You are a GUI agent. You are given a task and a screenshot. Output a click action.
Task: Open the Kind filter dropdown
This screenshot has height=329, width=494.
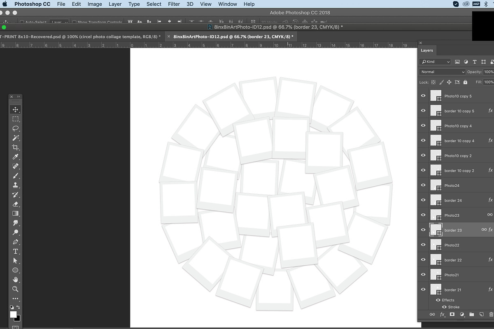(435, 61)
